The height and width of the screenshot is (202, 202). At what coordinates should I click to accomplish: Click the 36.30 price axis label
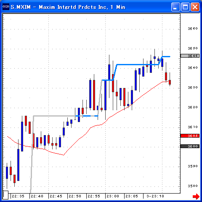click(x=193, y=88)
